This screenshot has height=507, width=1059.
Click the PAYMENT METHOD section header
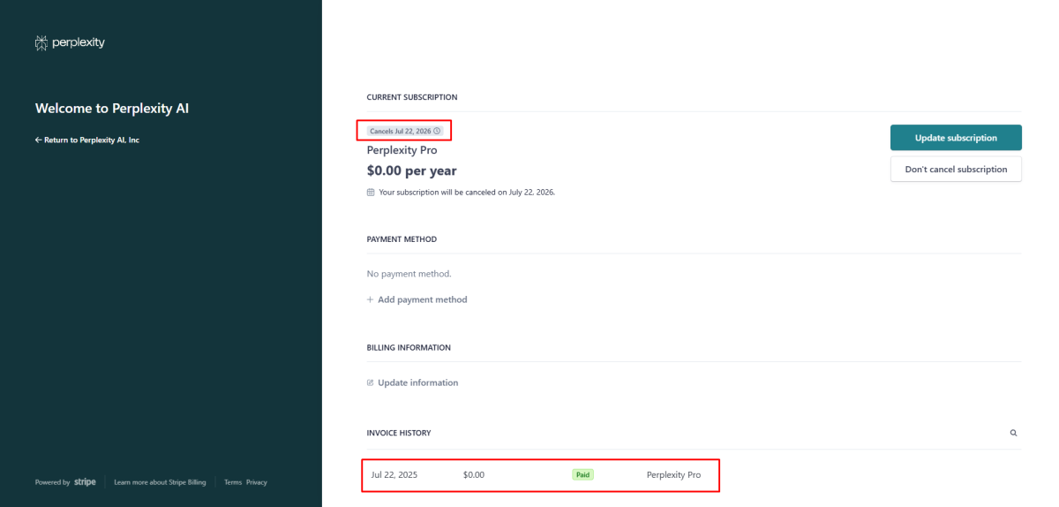(x=402, y=239)
